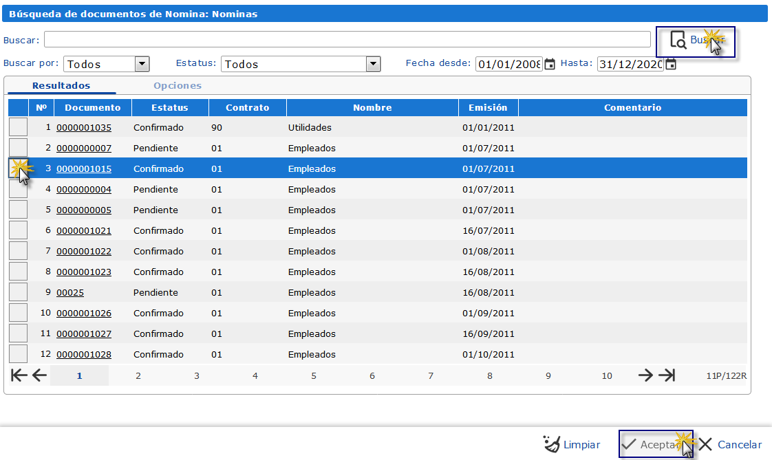
Task: Click the Limpiar broom icon
Action: point(552,444)
